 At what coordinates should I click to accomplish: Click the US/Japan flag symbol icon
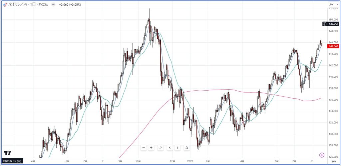5,5
